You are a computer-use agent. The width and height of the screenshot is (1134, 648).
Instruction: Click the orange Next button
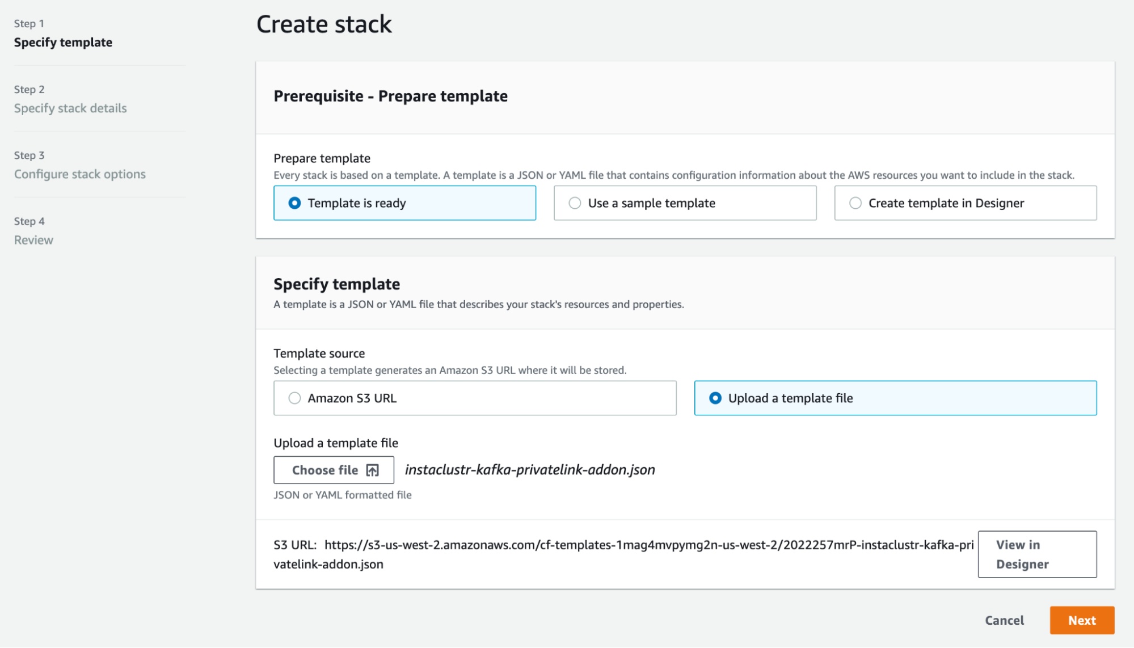click(1081, 620)
